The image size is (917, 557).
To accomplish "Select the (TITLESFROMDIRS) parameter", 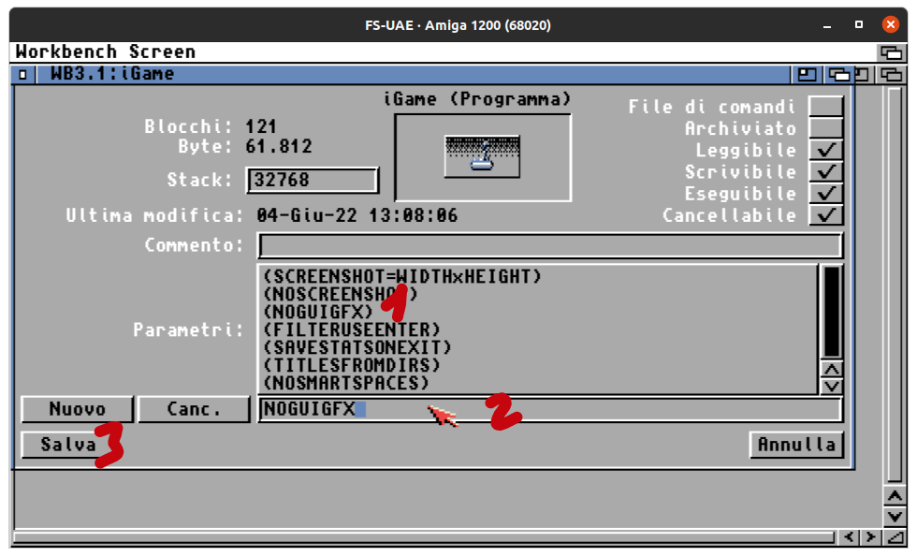I will [x=352, y=365].
